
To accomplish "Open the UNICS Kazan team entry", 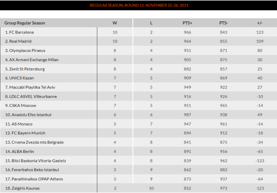I will point(21,78).
